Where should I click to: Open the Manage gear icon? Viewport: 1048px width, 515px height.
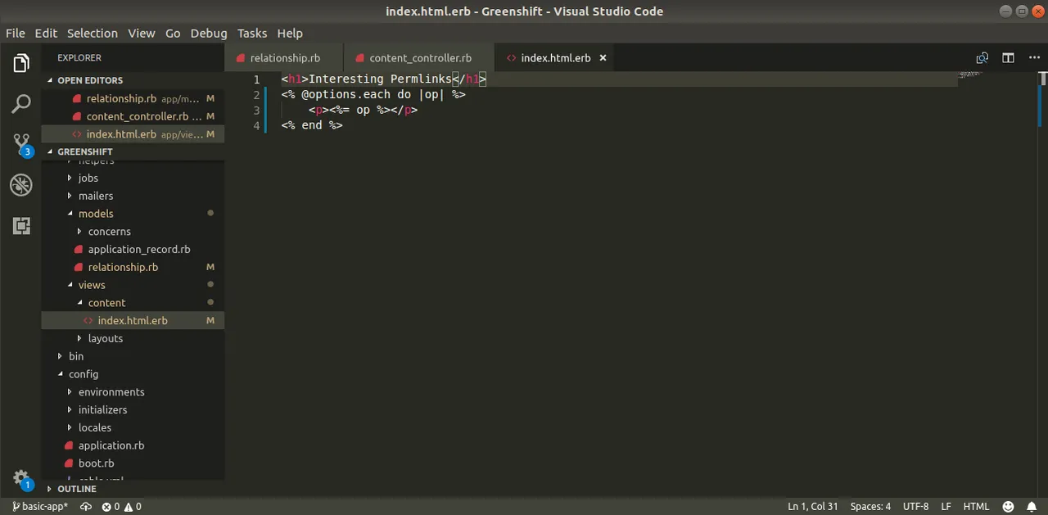[x=22, y=479]
